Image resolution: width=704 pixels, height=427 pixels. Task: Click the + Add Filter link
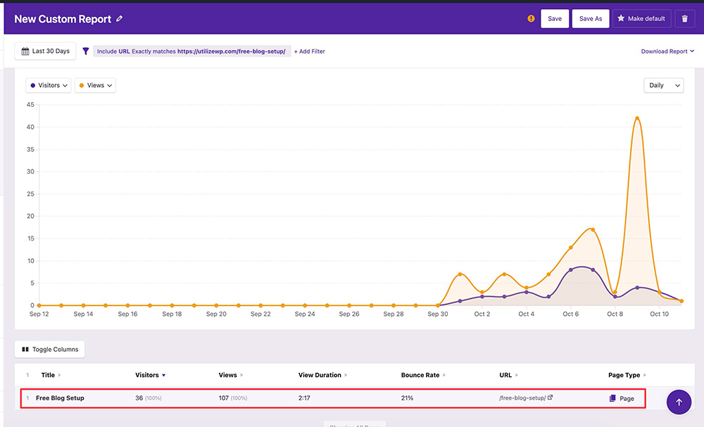(310, 51)
